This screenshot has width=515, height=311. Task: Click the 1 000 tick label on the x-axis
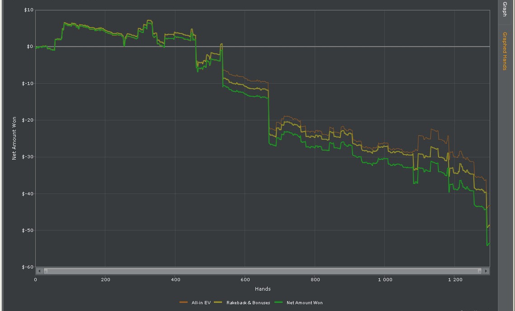(384, 279)
